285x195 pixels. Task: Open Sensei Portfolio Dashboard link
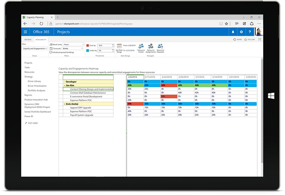click(38, 112)
